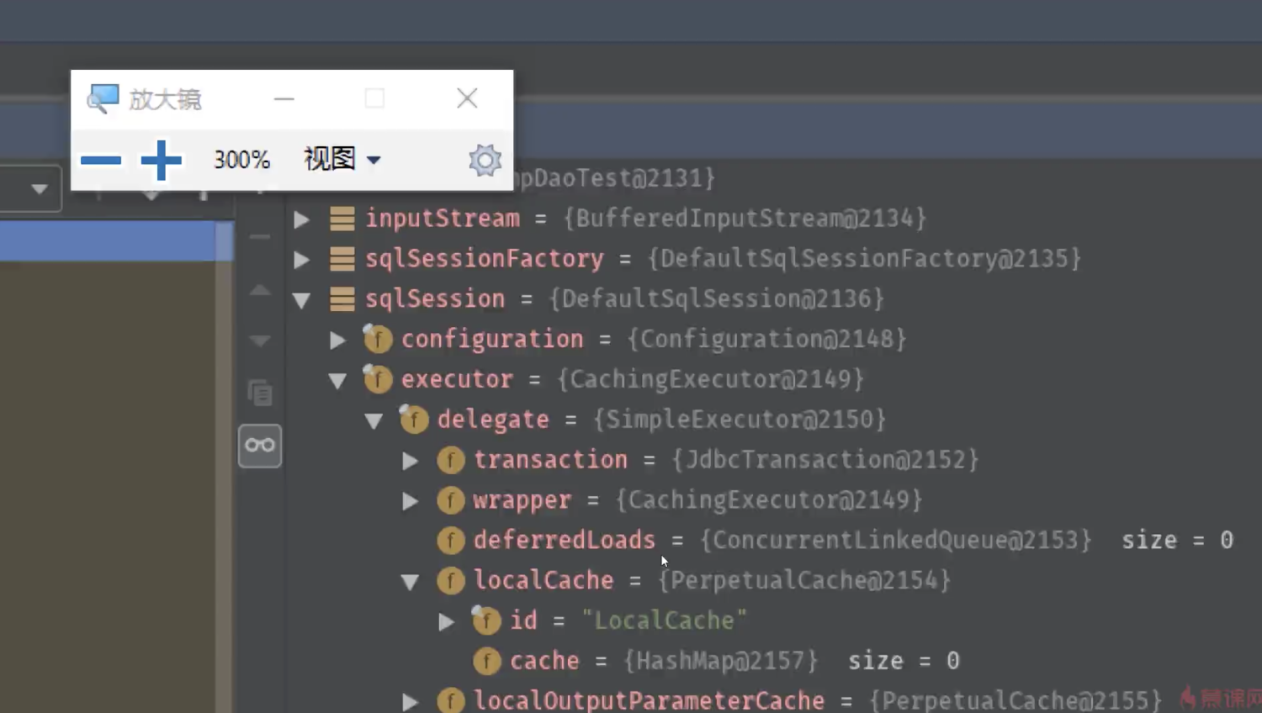This screenshot has width=1262, height=713.
Task: Select the localOutputParameterCache field name
Action: 649,700
